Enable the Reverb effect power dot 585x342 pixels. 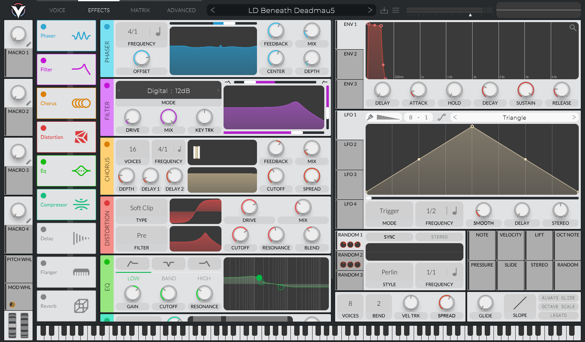pyautogui.click(x=43, y=297)
